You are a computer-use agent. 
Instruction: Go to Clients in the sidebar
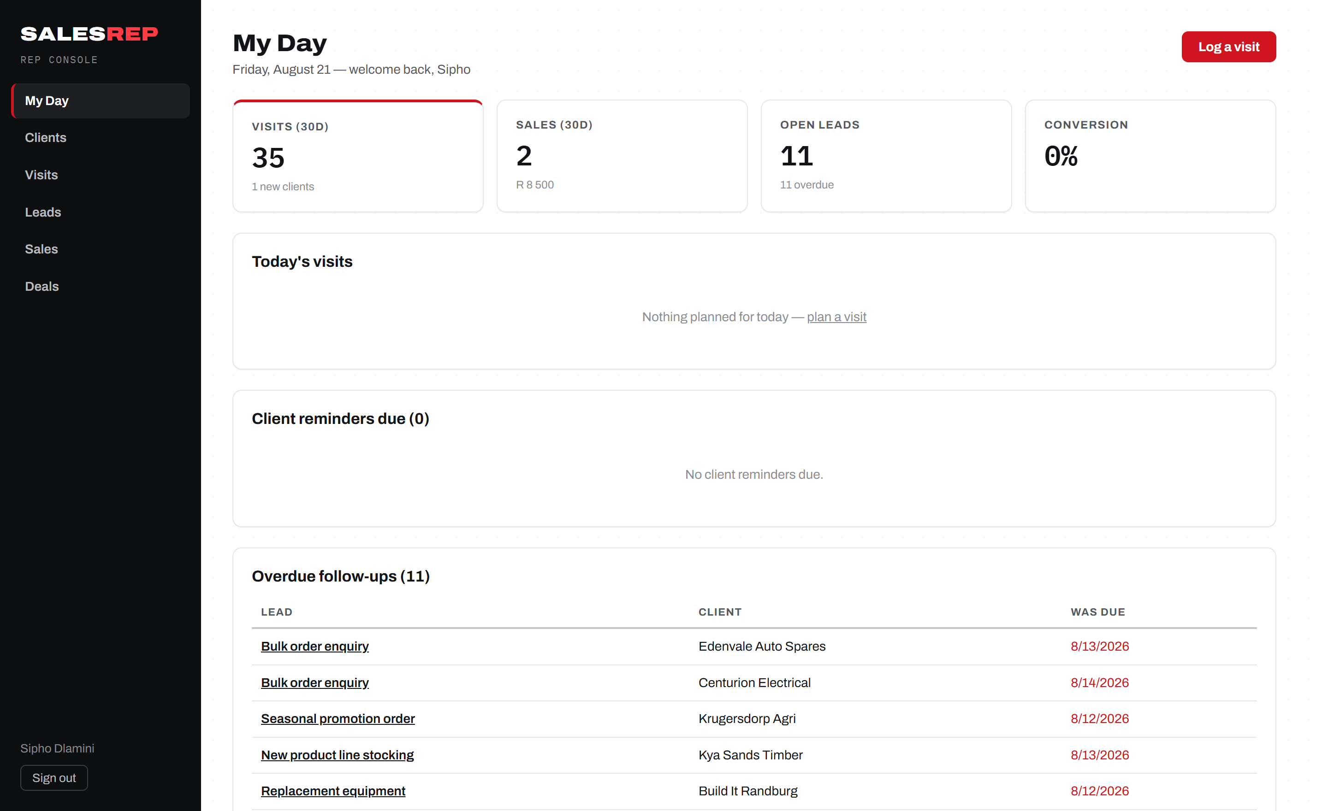pyautogui.click(x=101, y=138)
